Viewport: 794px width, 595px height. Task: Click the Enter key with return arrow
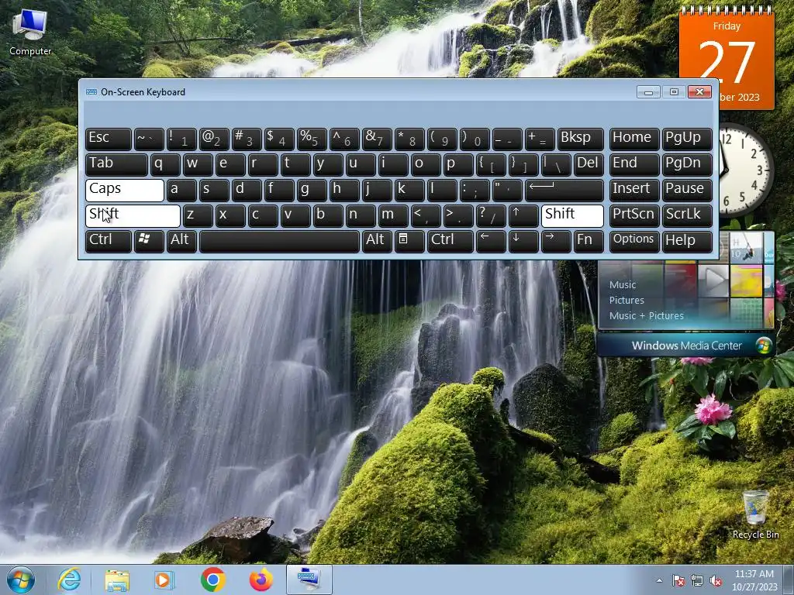[x=564, y=191]
